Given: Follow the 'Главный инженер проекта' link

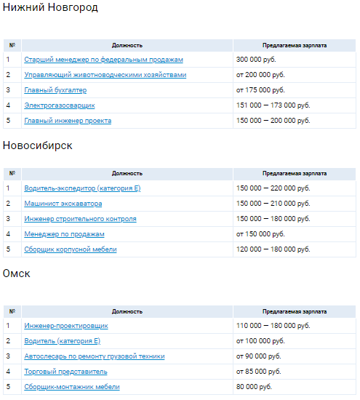Looking at the screenshot, I should click(68, 121).
